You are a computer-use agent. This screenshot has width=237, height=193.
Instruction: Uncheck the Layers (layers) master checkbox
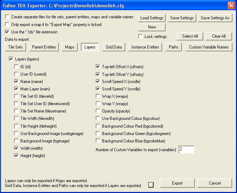[11, 59]
